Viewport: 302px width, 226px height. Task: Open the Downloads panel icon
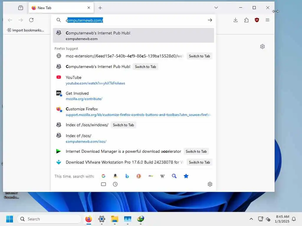(x=235, y=20)
